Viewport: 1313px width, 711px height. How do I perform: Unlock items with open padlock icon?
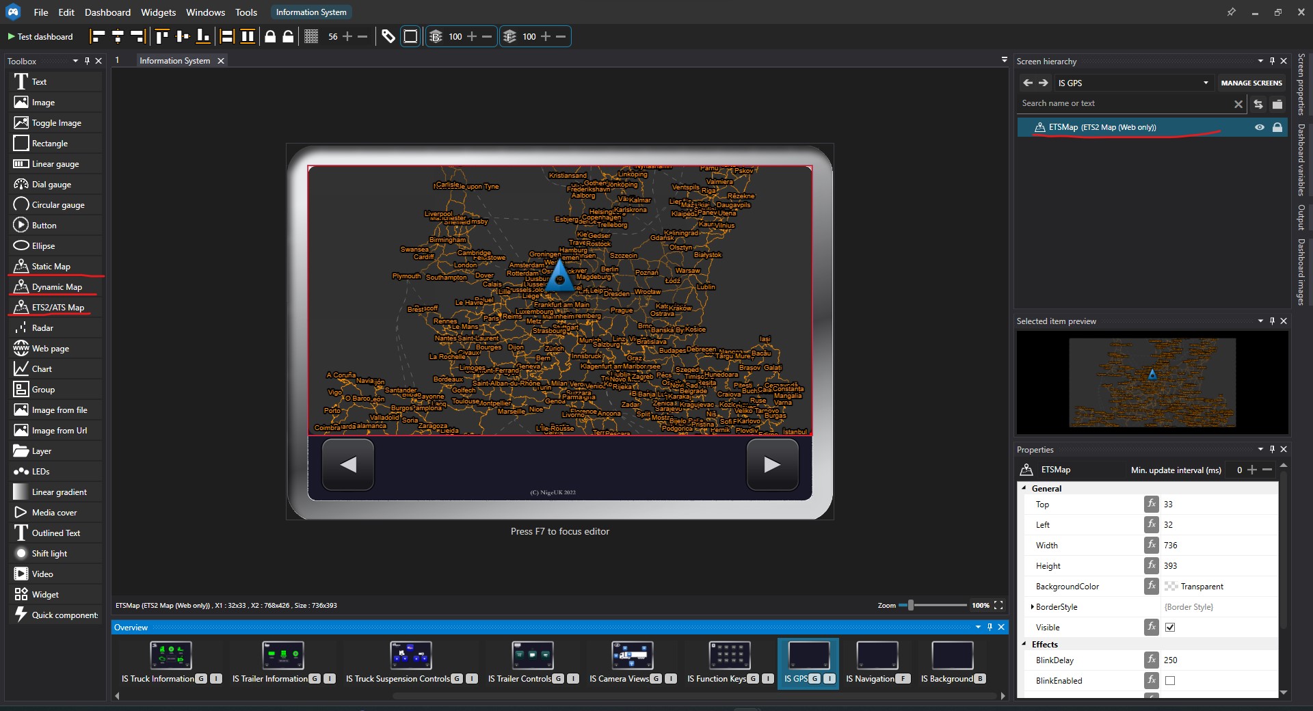click(289, 36)
